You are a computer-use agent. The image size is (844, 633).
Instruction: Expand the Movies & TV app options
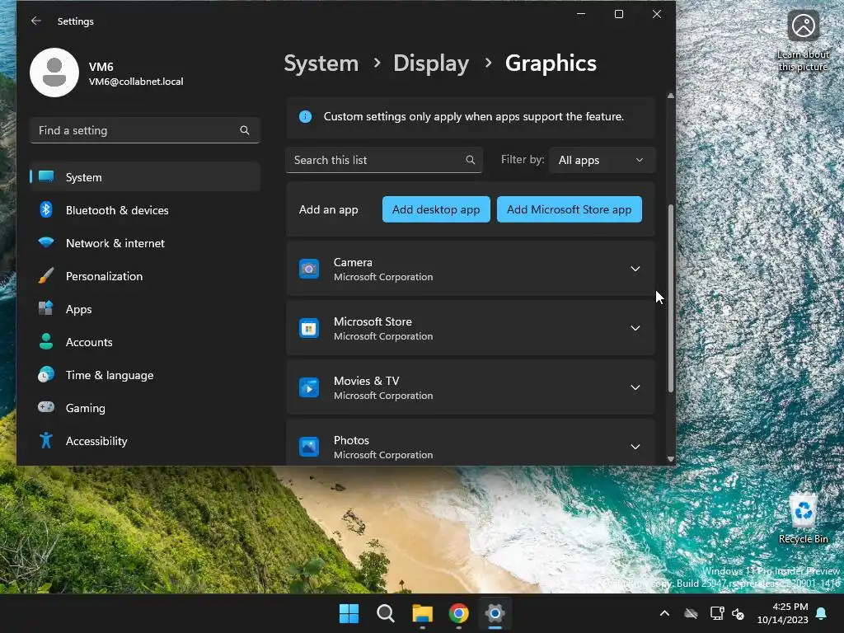(x=635, y=387)
